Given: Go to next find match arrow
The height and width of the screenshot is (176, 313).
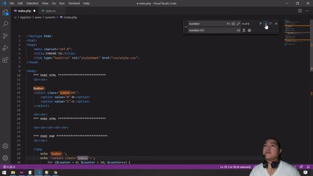Looking at the screenshot, I should coord(266,23).
